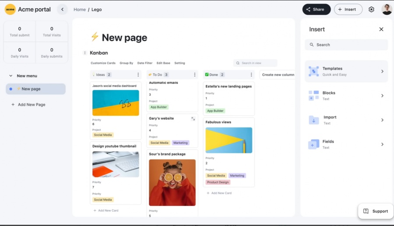Add new card in Done column
Image resolution: width=394 pixels, height=226 pixels.
219,193
